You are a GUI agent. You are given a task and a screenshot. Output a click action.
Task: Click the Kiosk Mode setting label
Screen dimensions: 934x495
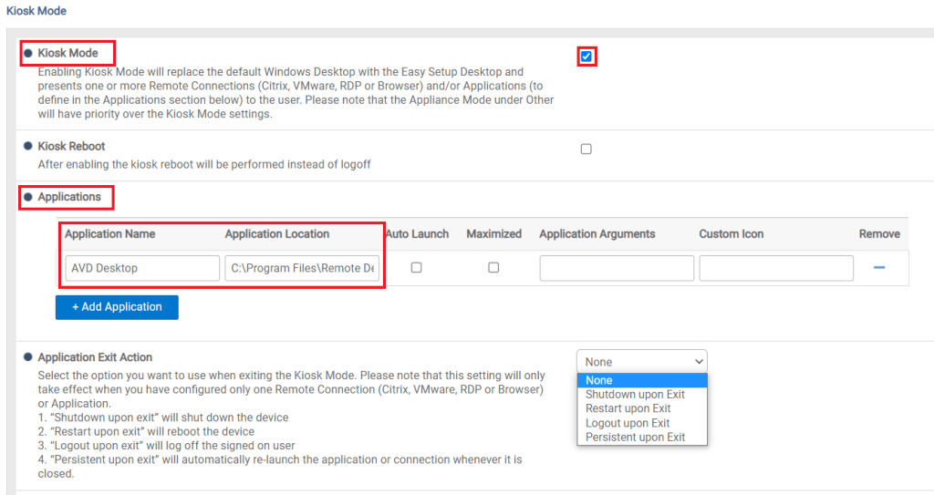pos(67,54)
